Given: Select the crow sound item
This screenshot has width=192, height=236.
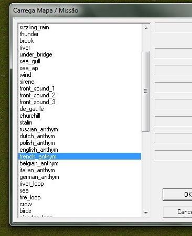Looking at the screenshot, I should (80, 204).
